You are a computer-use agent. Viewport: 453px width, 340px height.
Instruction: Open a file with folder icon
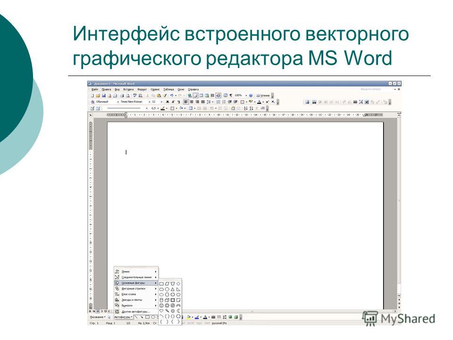(98, 95)
